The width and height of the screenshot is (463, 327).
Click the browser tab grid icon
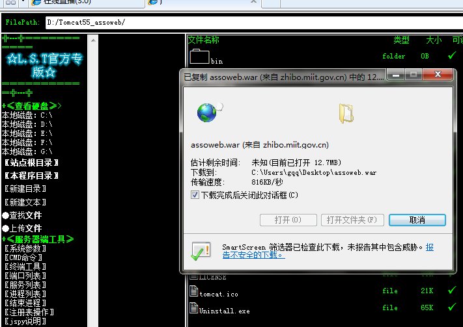tap(10, 3)
